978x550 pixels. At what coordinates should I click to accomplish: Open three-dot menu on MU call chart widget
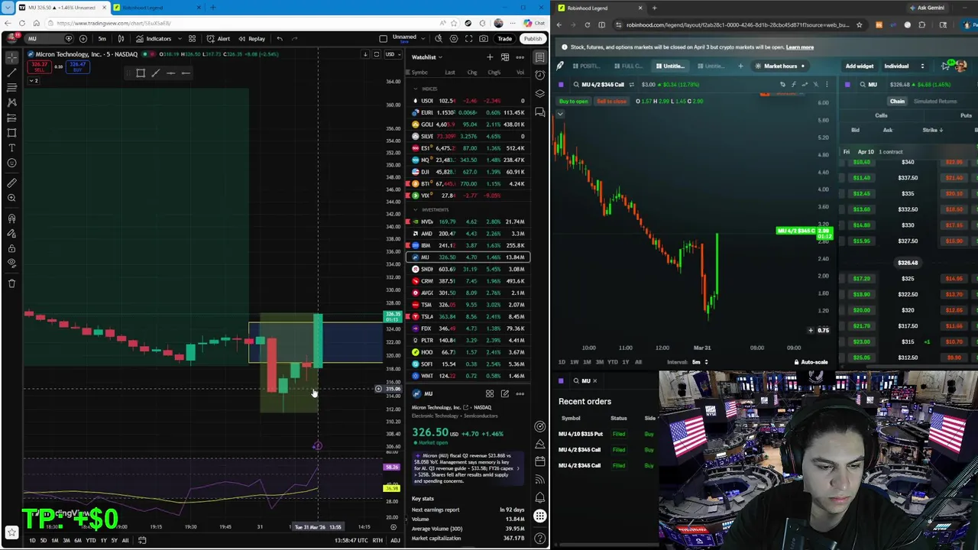(x=827, y=84)
